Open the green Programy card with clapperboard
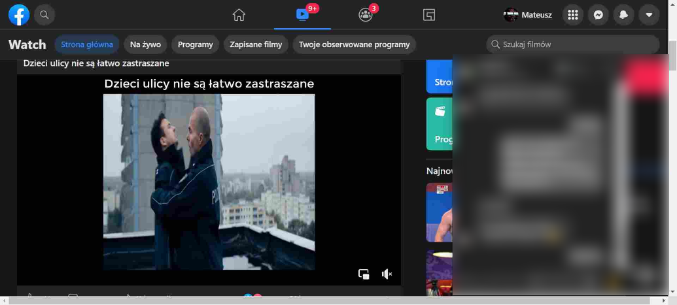 (x=439, y=124)
